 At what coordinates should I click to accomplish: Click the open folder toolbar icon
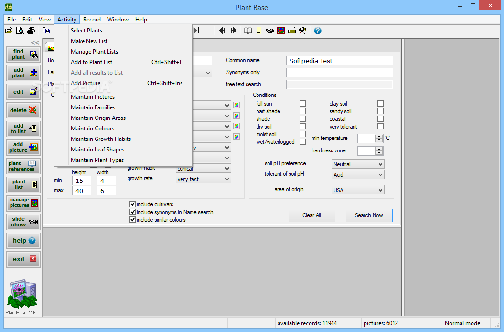click(x=9, y=31)
